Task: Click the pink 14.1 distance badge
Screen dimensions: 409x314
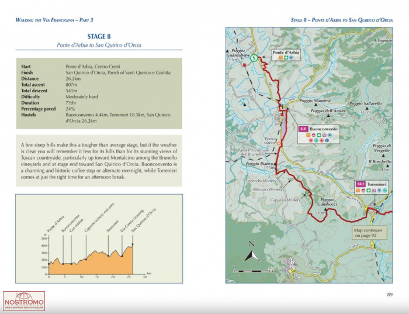Action: 361,184
